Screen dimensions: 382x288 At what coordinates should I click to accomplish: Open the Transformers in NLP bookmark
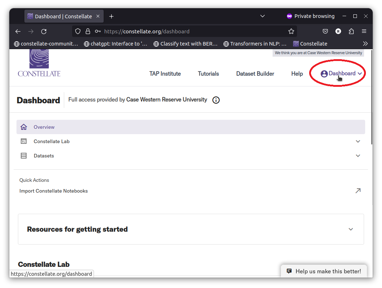pyautogui.click(x=255, y=44)
